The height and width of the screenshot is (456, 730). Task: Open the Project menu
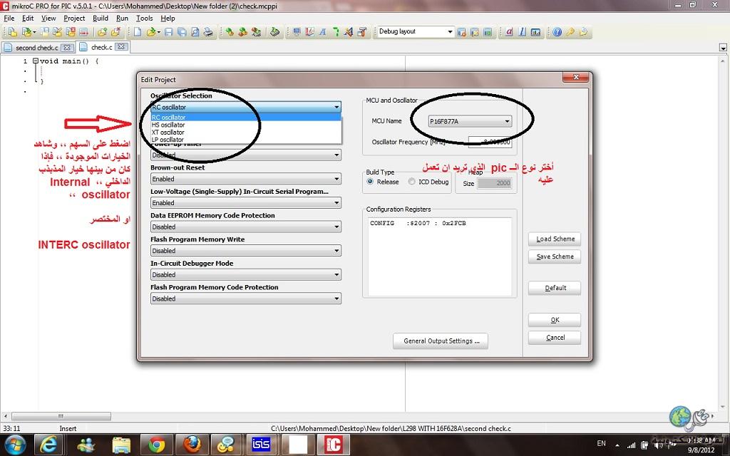[74, 18]
